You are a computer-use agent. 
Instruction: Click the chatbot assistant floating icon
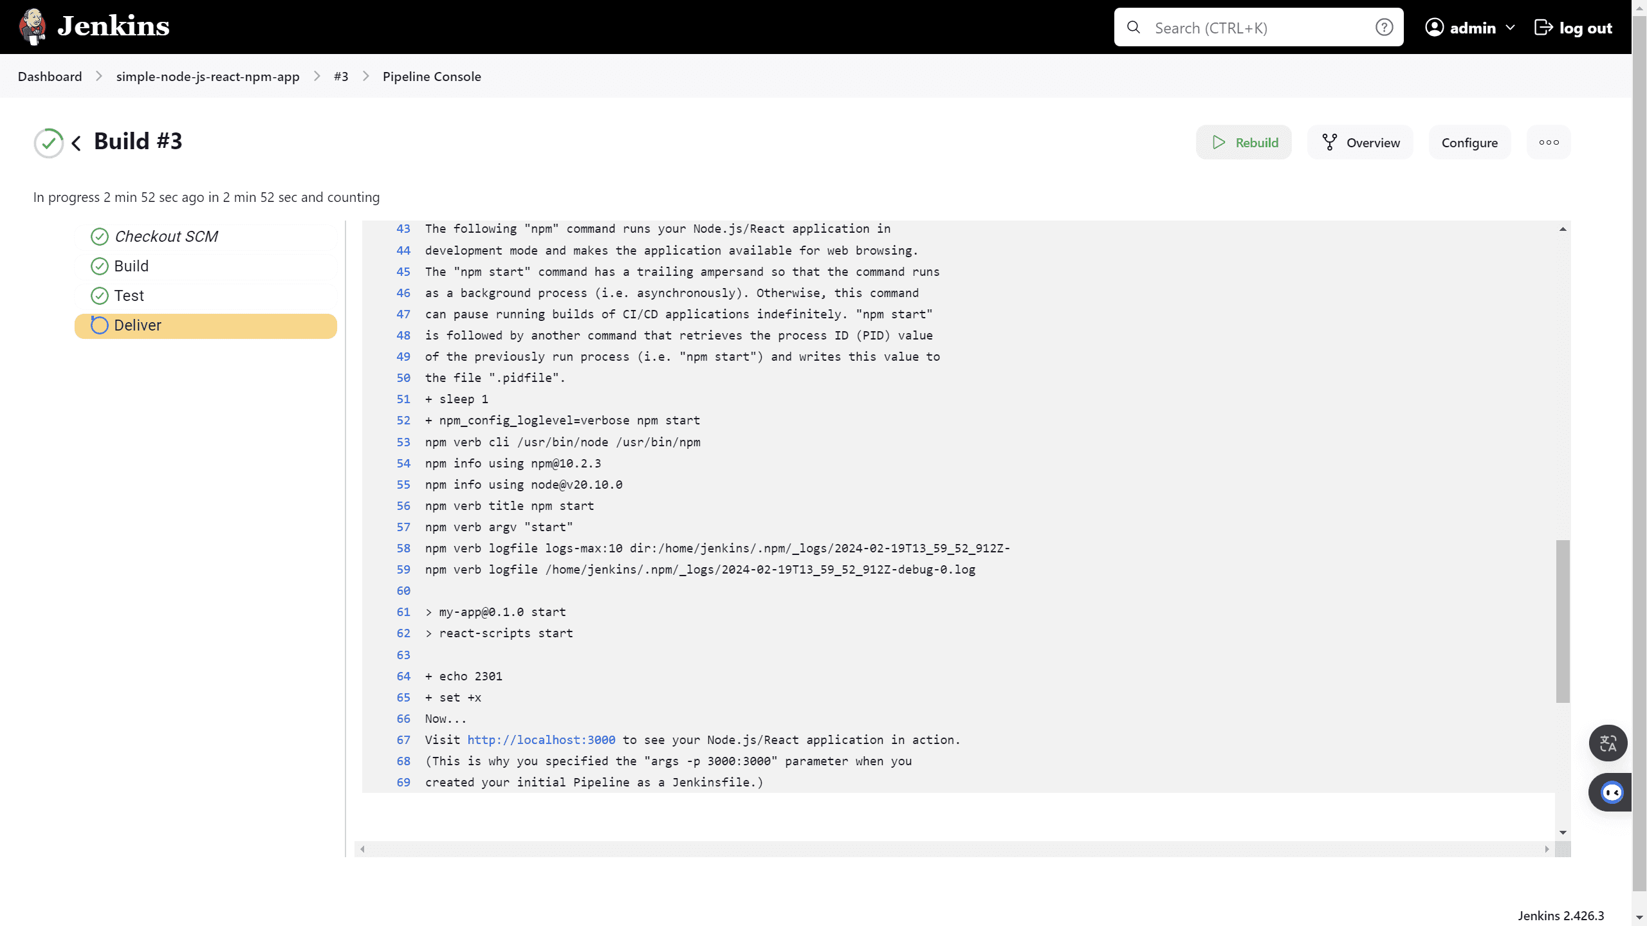[x=1612, y=792]
